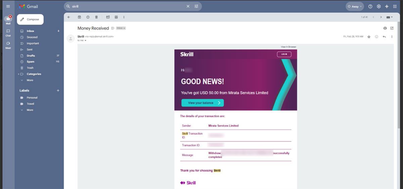The width and height of the screenshot is (403, 189).
Task: Open the Away status dropdown
Action: tap(355, 6)
